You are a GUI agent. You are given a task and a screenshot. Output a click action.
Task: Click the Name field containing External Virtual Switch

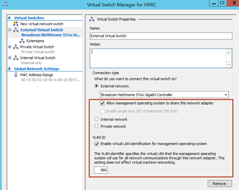pos(161,36)
